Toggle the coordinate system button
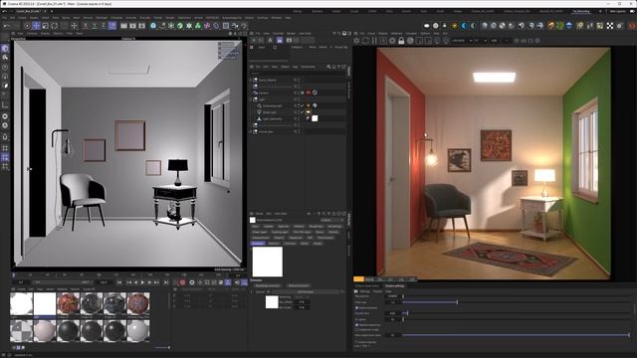The height and width of the screenshot is (358, 637). (112, 26)
